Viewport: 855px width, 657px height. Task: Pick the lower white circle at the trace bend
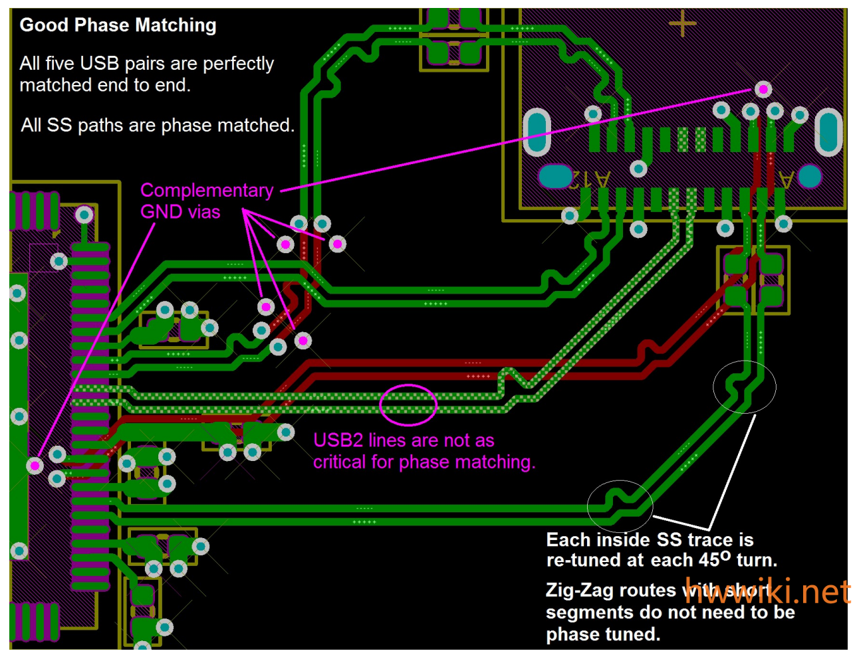coord(620,506)
